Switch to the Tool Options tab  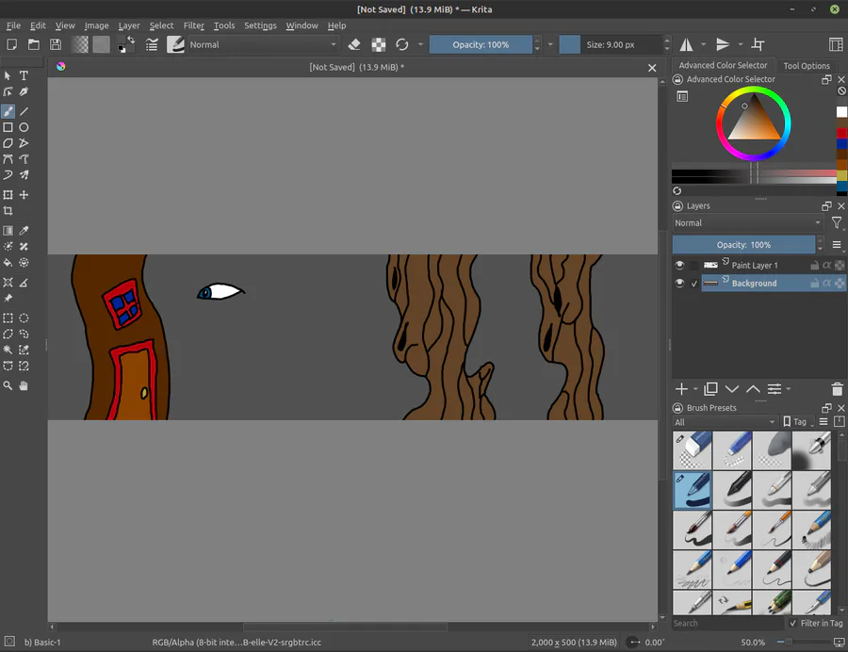click(807, 66)
